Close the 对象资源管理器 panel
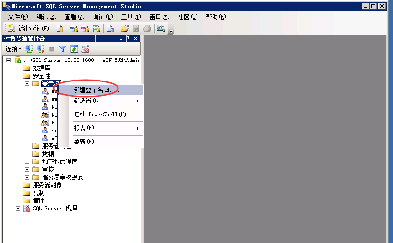This screenshot has width=393, height=243. coord(136,39)
